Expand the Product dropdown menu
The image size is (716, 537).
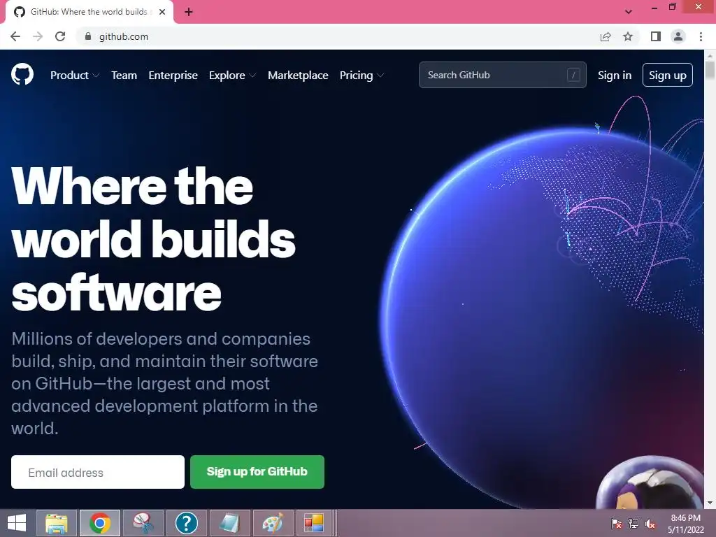(74, 76)
